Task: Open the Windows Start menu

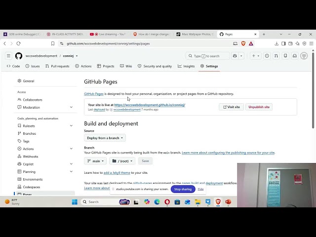Action: coord(75,202)
